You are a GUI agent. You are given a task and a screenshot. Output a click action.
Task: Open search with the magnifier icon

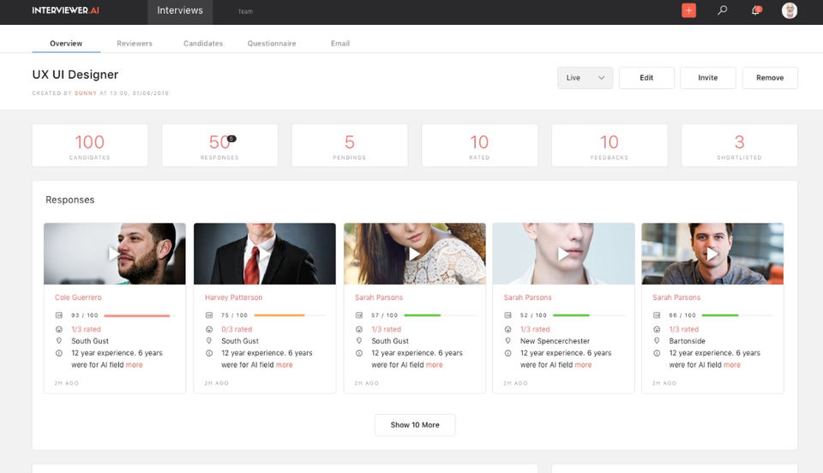722,10
